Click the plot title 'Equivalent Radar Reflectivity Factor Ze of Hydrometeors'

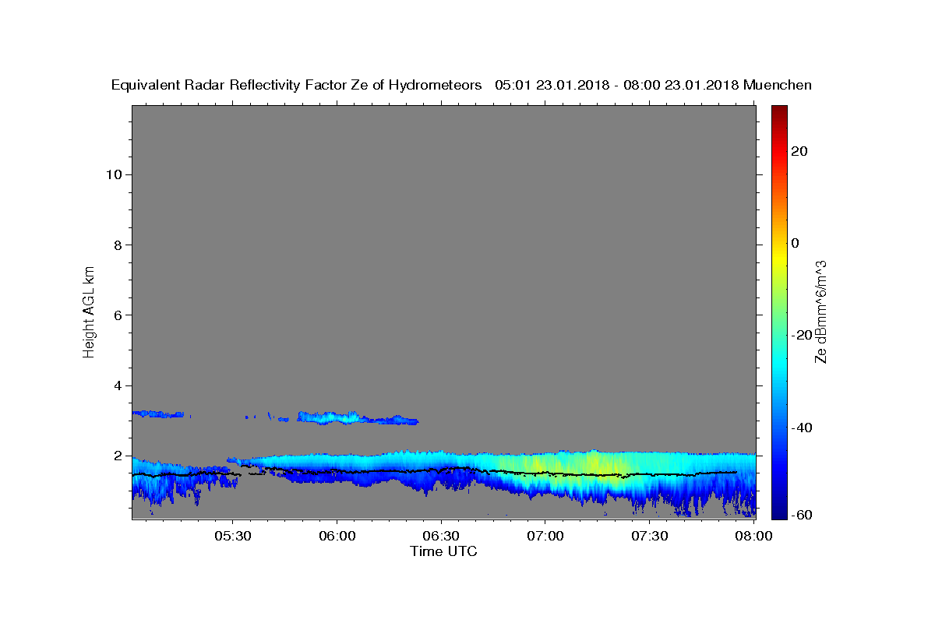(x=297, y=86)
